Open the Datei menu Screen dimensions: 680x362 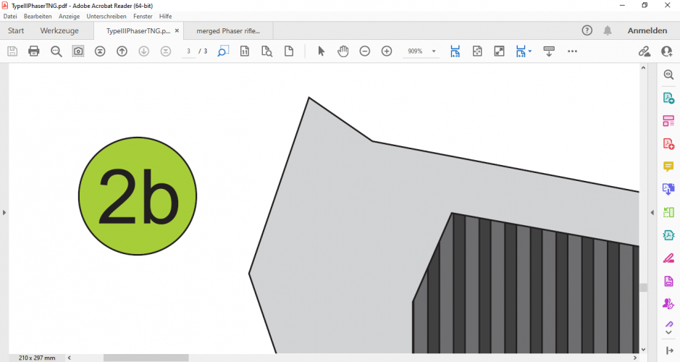(10, 16)
